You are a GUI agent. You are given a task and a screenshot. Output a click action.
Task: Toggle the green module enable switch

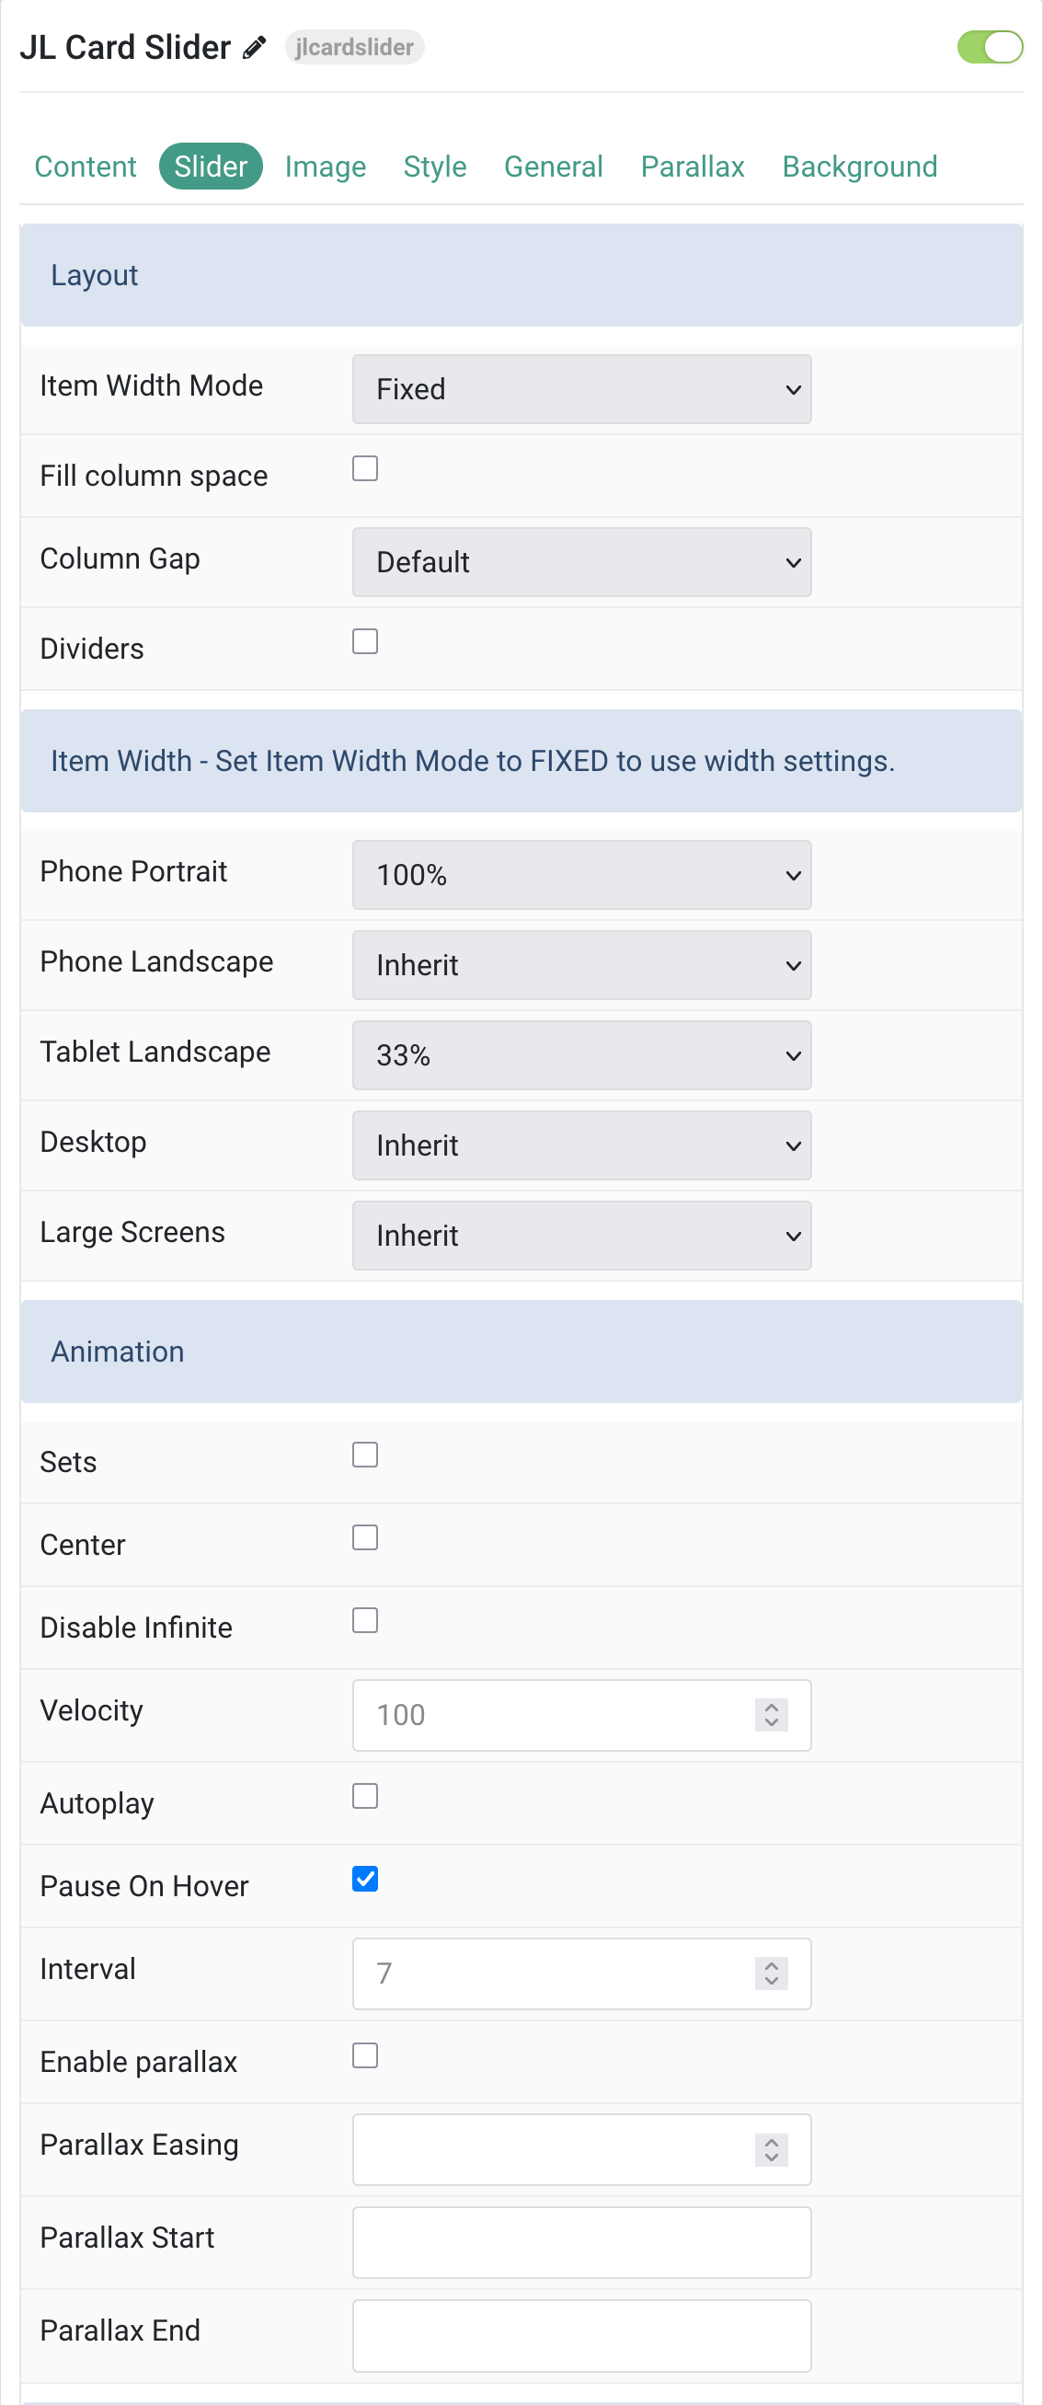tap(990, 47)
